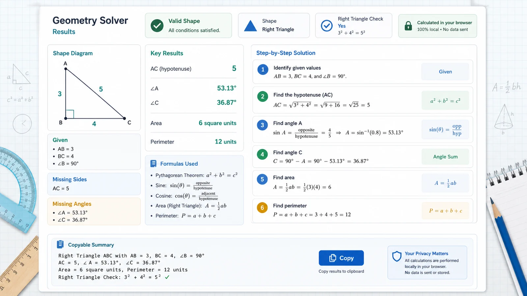Click the right-angle marker at vertex B

[70, 114]
